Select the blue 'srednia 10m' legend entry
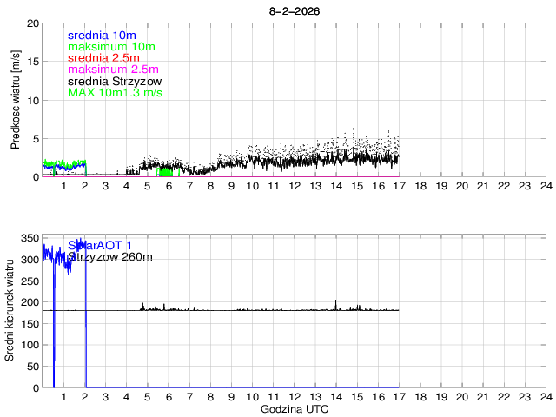The width and height of the screenshot is (556, 417). (x=101, y=35)
